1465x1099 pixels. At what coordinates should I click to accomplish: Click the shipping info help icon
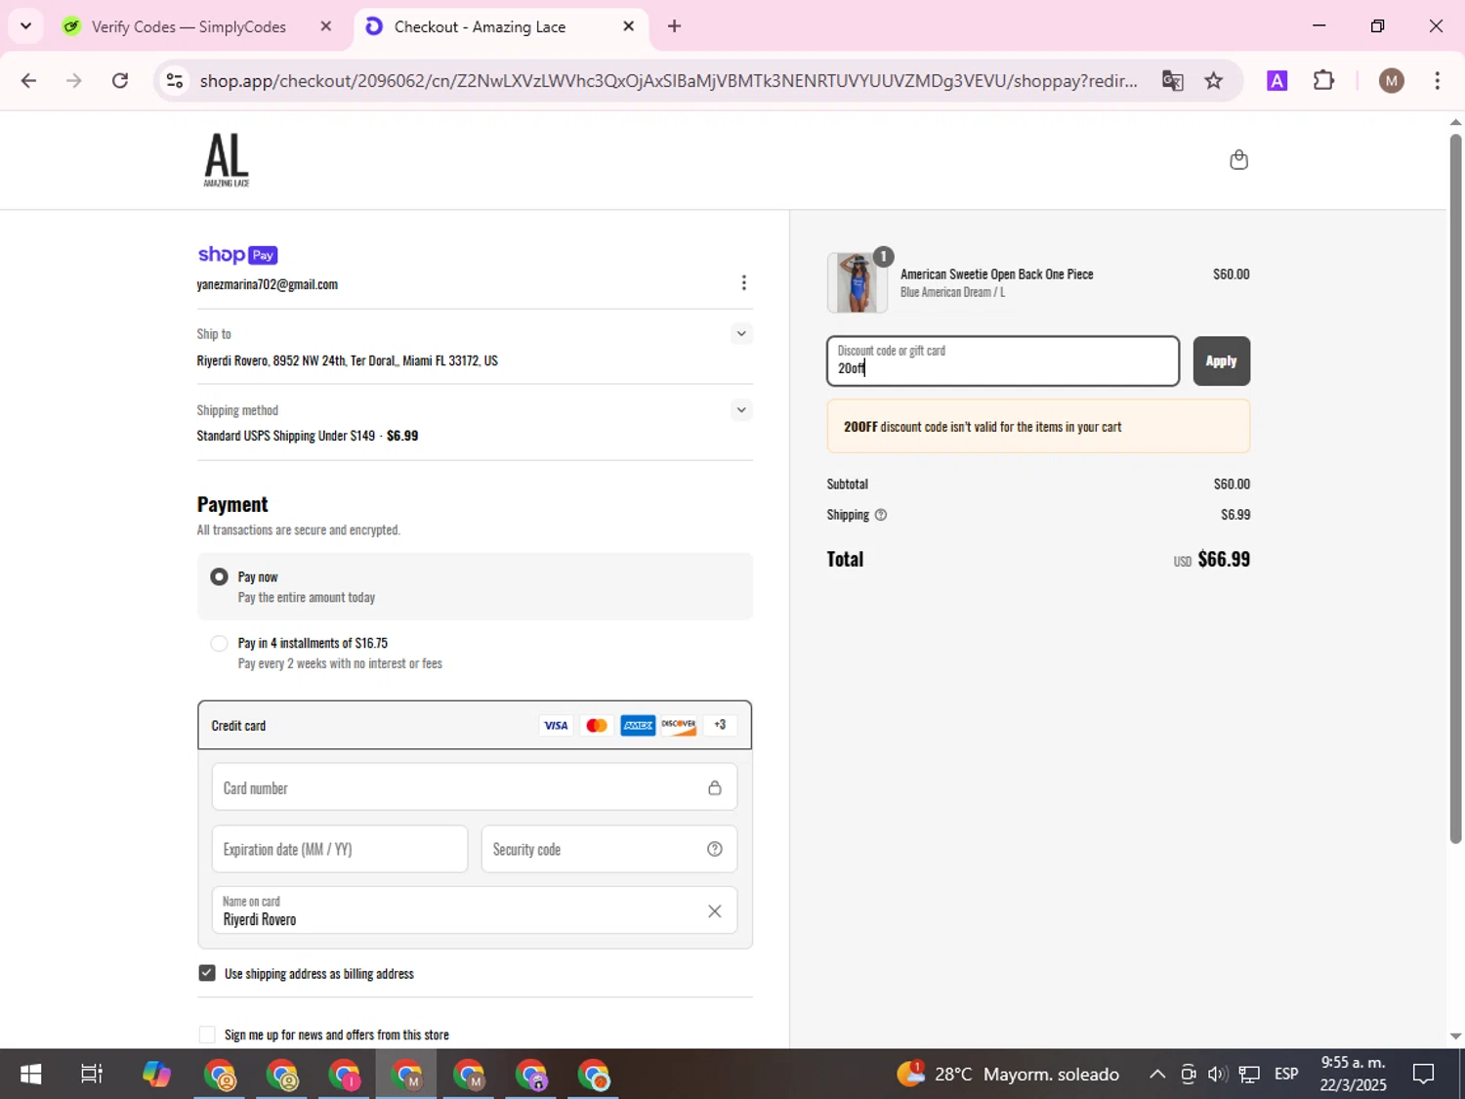point(881,515)
